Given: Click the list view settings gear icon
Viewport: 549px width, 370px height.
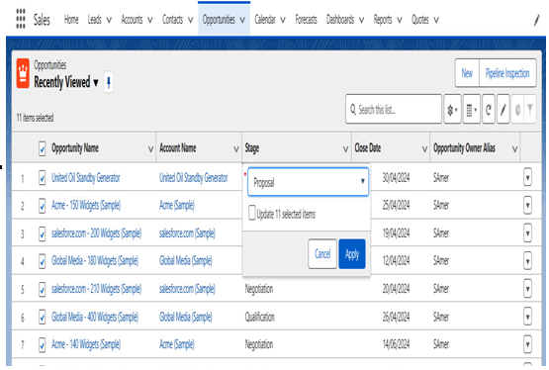Looking at the screenshot, I should click(452, 110).
